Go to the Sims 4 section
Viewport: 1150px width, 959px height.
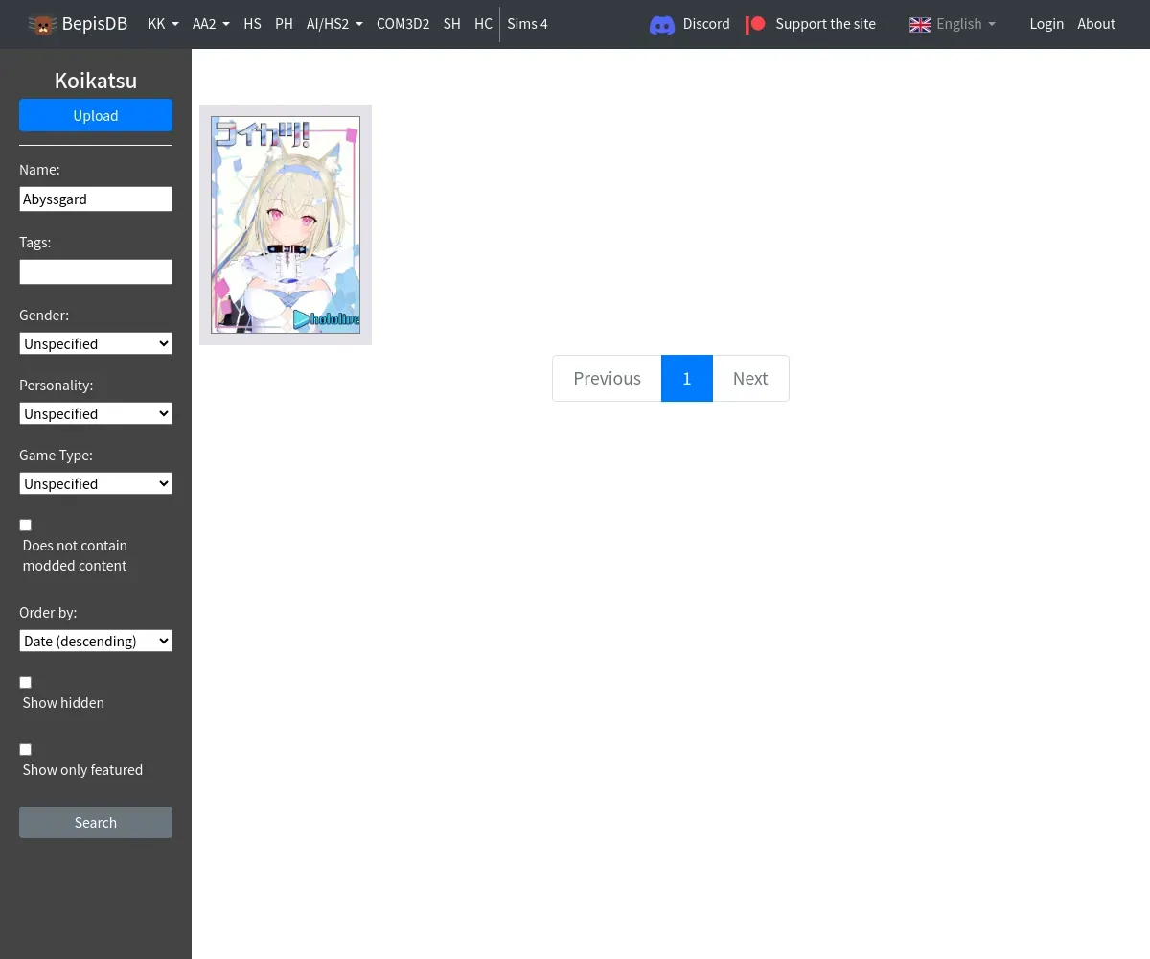527,24
